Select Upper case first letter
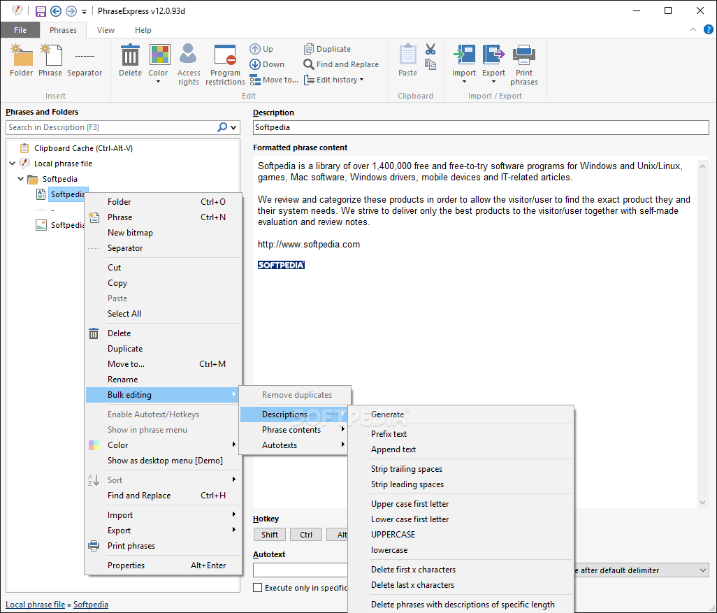Viewport: 717px width, 613px height. (x=461, y=504)
